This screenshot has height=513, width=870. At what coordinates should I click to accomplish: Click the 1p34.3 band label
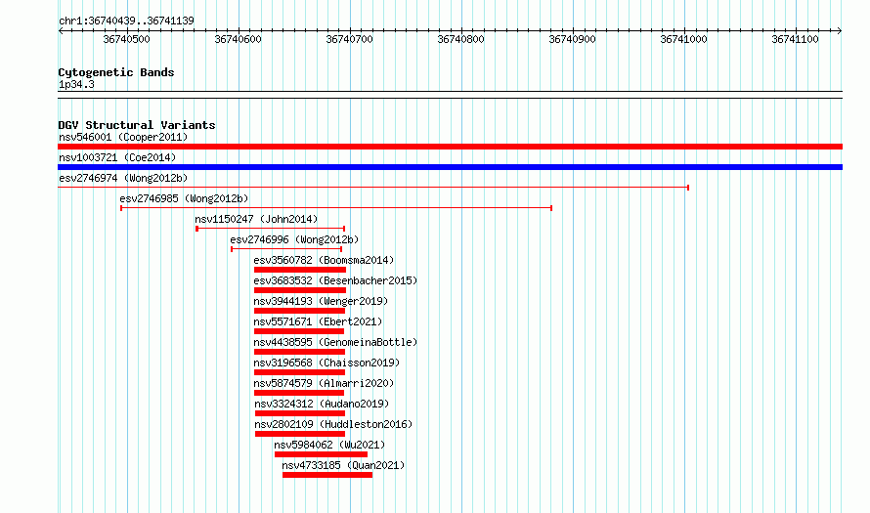coord(76,84)
